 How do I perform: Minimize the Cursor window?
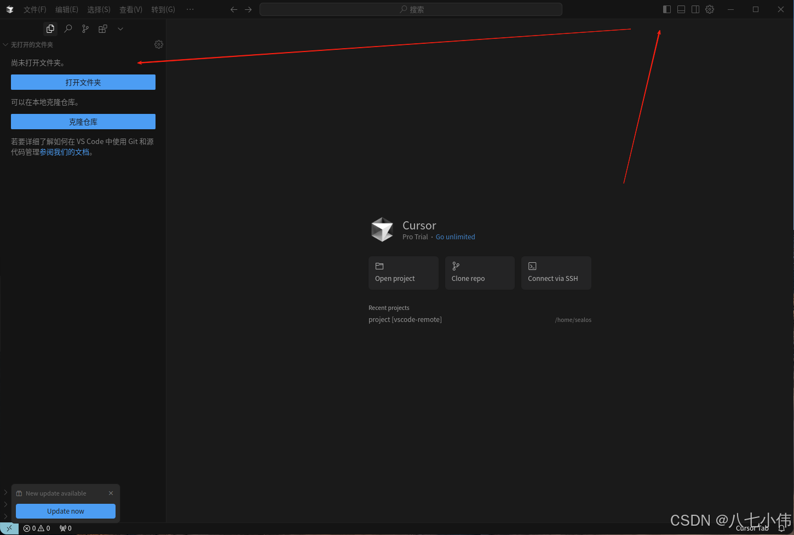coord(730,9)
